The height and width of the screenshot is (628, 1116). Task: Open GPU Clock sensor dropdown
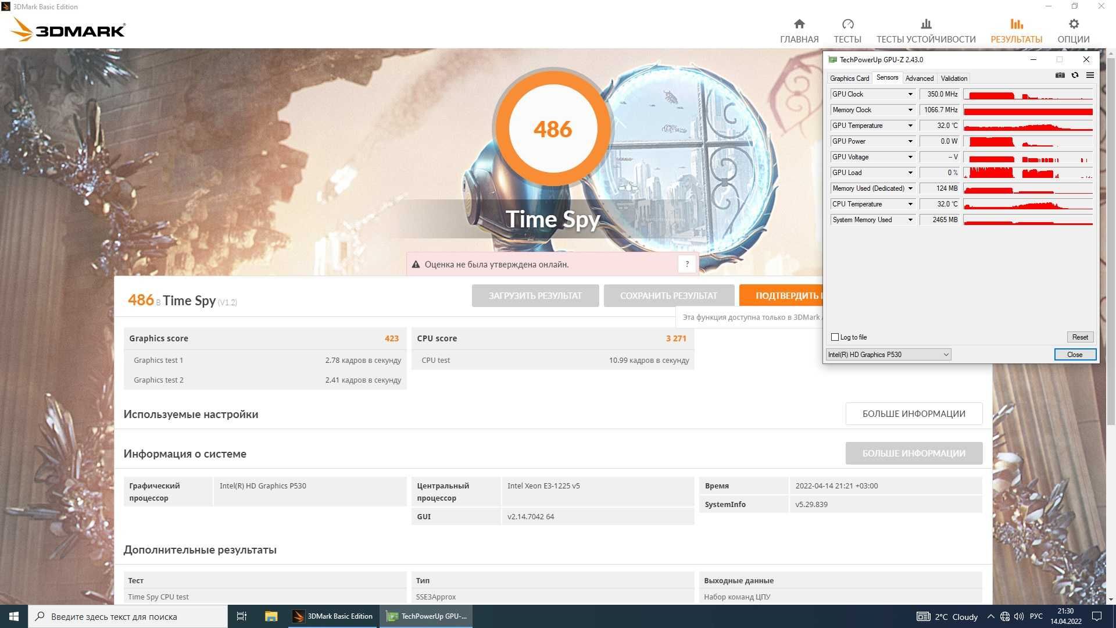[910, 94]
